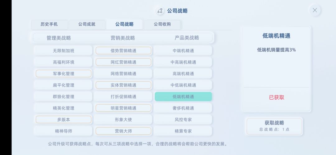
Task: Choose the 高端机精通 product strategy
Action: pyautogui.click(x=183, y=74)
